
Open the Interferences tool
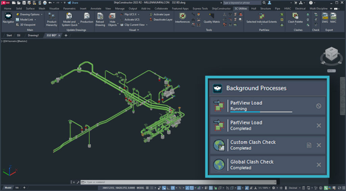[182, 18]
